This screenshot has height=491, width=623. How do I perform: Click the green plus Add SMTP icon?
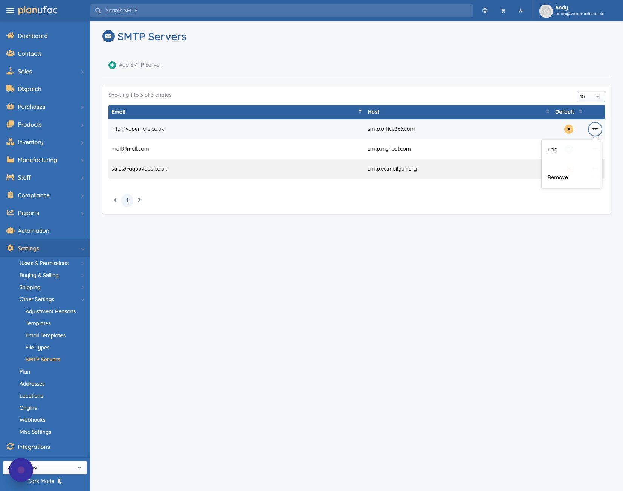pos(112,65)
